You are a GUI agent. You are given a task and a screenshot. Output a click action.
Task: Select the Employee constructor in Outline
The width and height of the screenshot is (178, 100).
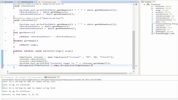pos(166,24)
